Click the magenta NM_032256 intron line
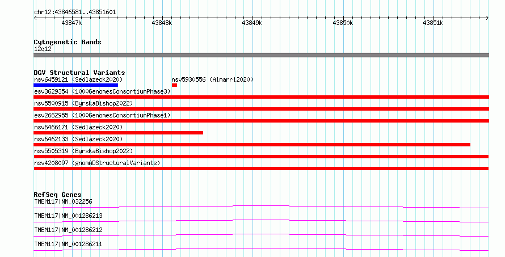Image resolution: width=505 pixels, height=257 pixels. (261, 206)
